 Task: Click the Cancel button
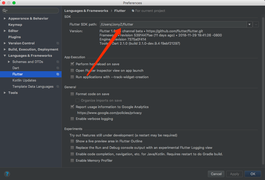coord(216,174)
